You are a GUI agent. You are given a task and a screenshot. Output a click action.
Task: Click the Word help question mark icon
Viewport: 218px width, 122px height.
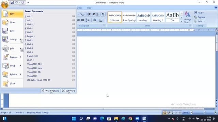(216, 7)
